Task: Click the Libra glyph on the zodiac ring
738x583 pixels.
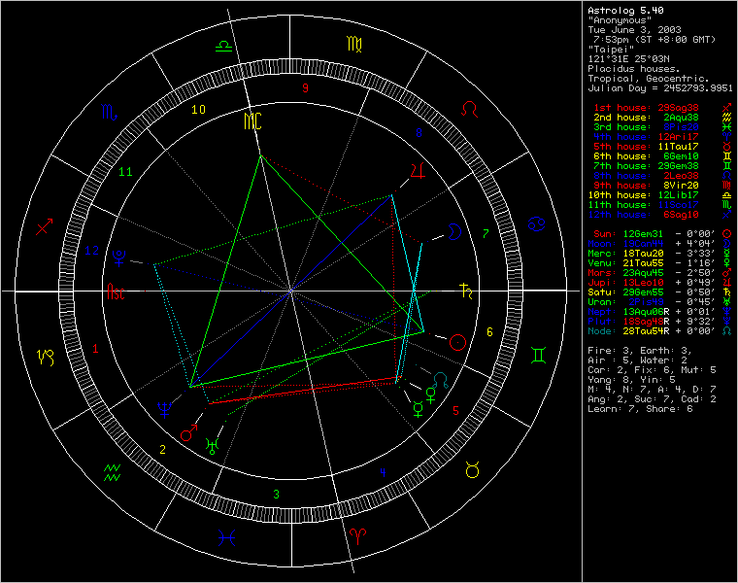Action: [x=223, y=45]
